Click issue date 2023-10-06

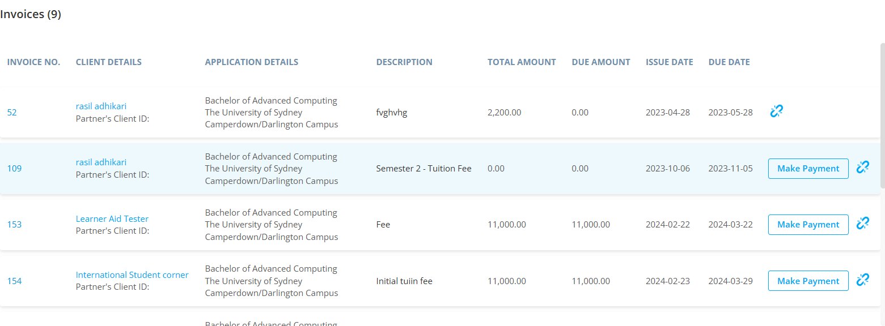pos(668,169)
